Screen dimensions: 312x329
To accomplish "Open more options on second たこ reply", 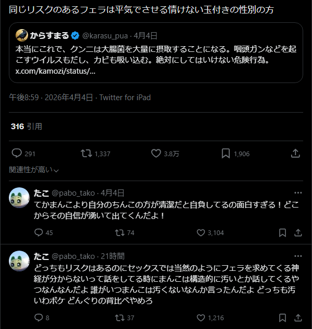I will tap(297, 256).
